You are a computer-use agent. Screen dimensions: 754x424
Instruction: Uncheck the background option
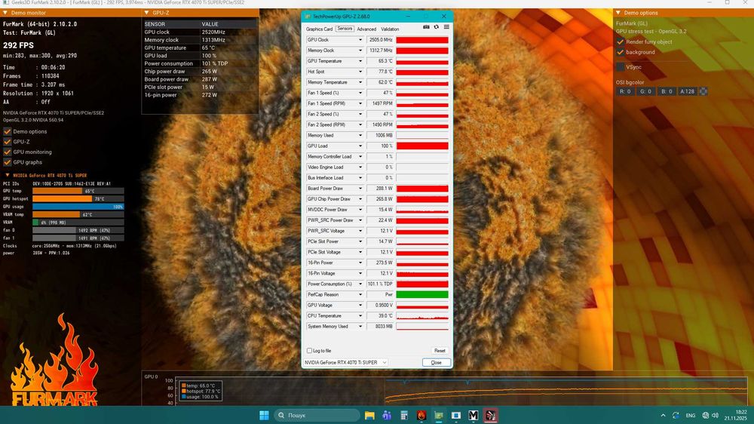pos(621,52)
